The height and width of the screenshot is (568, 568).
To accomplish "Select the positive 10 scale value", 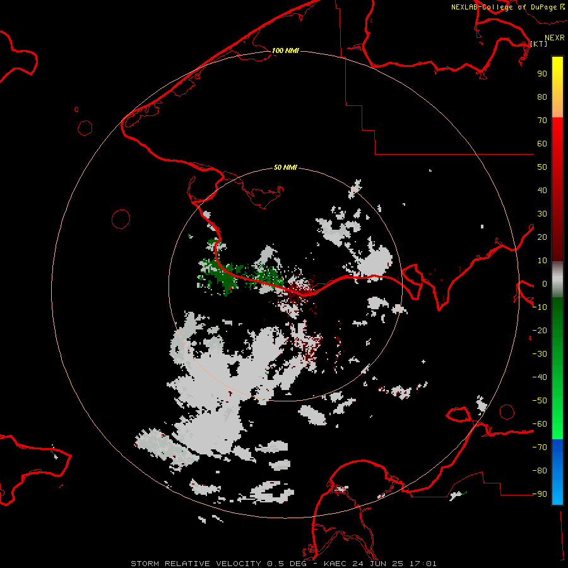I will click(x=542, y=261).
